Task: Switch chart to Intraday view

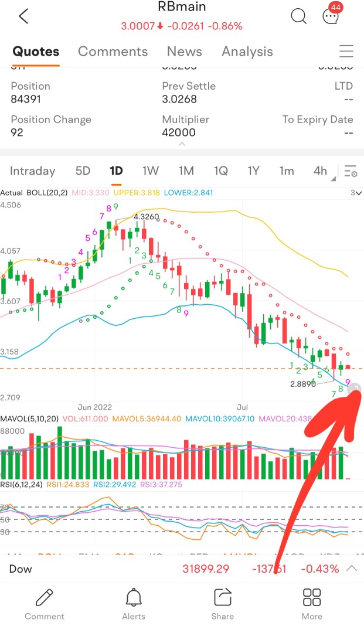Action: click(x=33, y=171)
